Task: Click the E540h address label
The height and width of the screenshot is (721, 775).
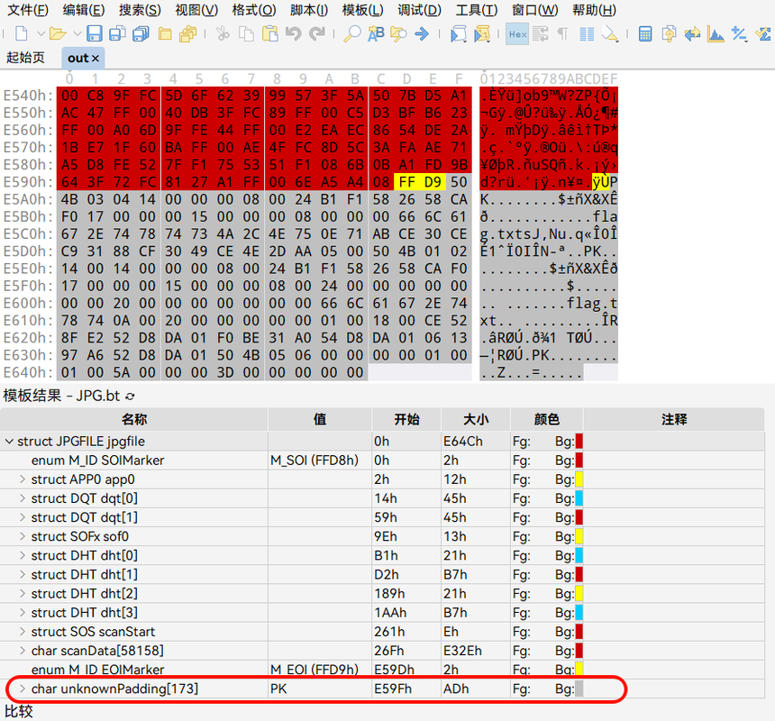Action: click(28, 96)
